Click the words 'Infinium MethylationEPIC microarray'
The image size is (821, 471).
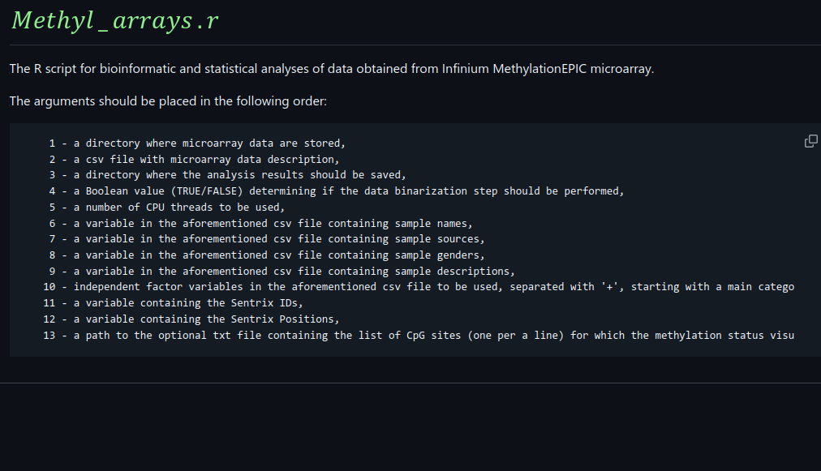pos(547,69)
